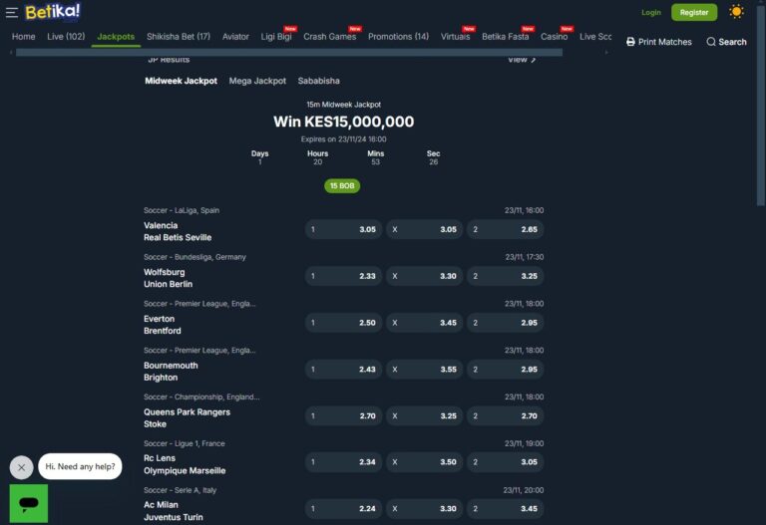The width and height of the screenshot is (766, 525).
Task: Go to the Home tab
Action: (24, 37)
